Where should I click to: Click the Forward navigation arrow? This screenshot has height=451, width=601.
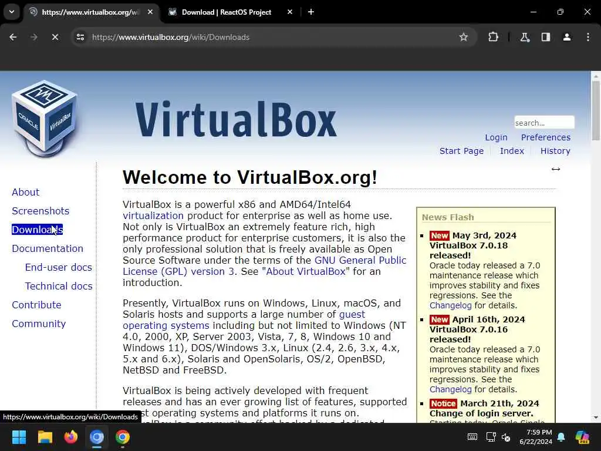click(x=33, y=37)
